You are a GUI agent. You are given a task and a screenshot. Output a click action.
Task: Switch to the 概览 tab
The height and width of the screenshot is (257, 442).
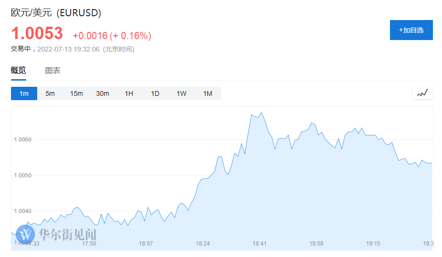(18, 71)
